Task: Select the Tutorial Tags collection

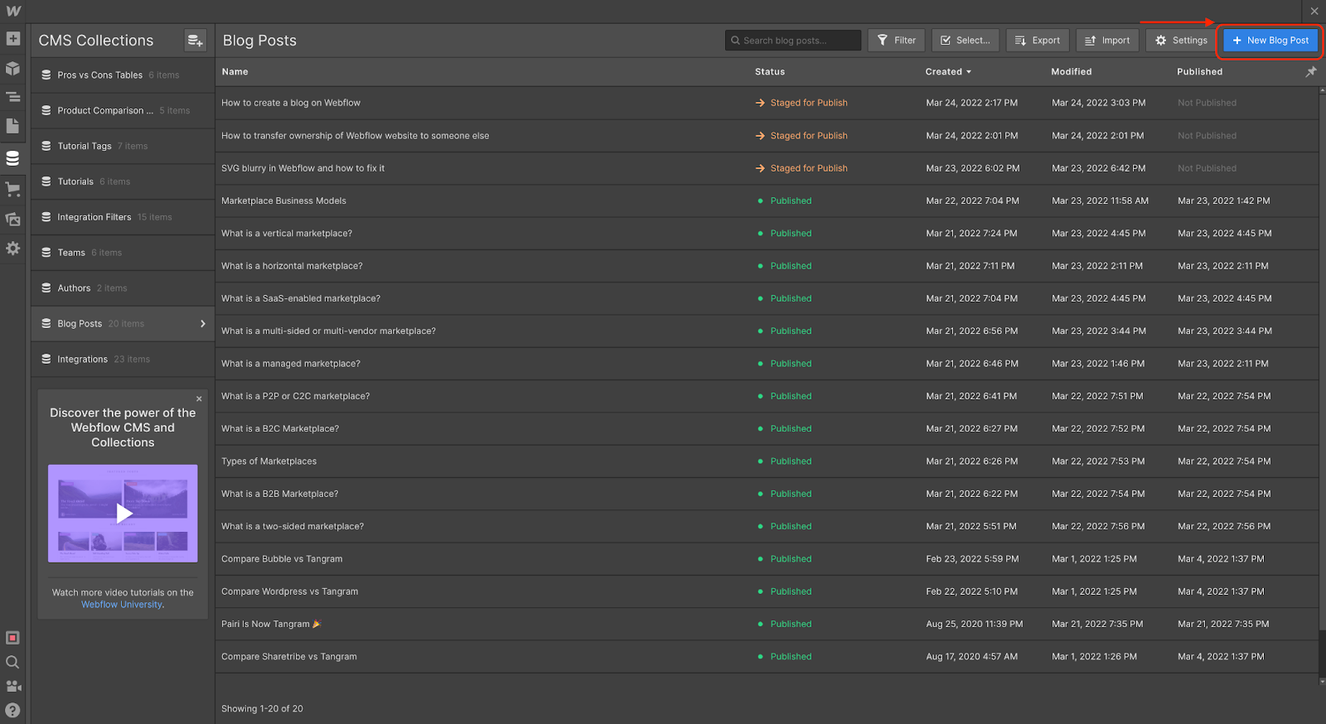Action: (x=123, y=146)
